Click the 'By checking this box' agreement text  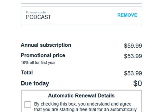click(x=83, y=104)
